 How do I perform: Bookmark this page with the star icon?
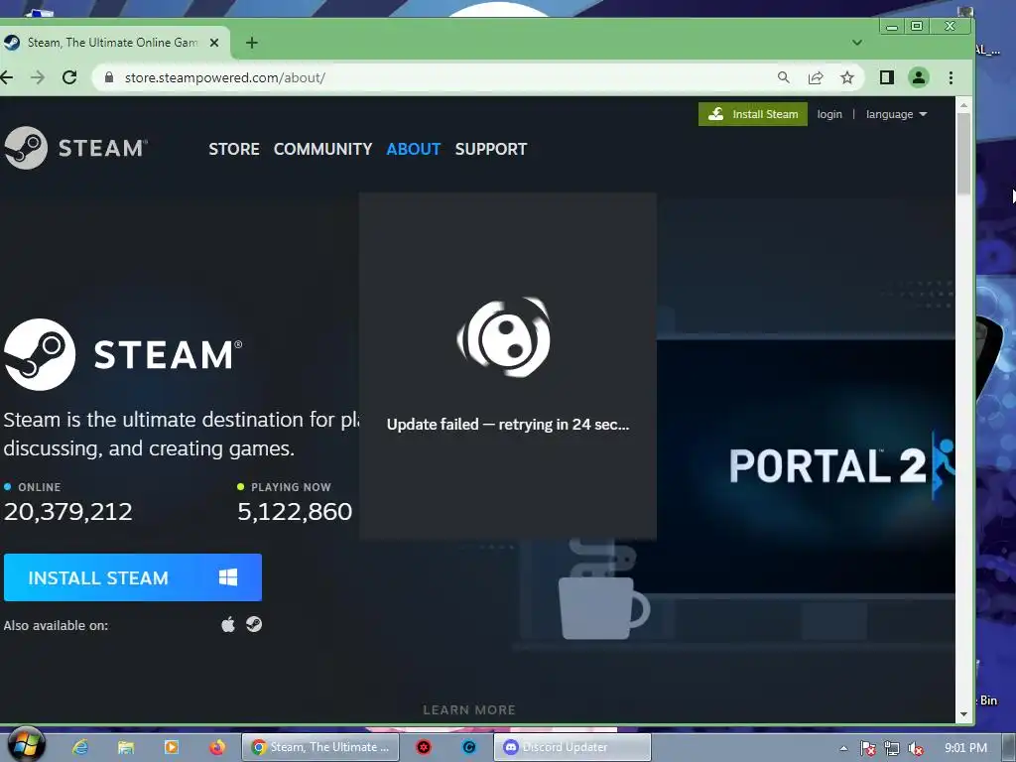tap(847, 77)
